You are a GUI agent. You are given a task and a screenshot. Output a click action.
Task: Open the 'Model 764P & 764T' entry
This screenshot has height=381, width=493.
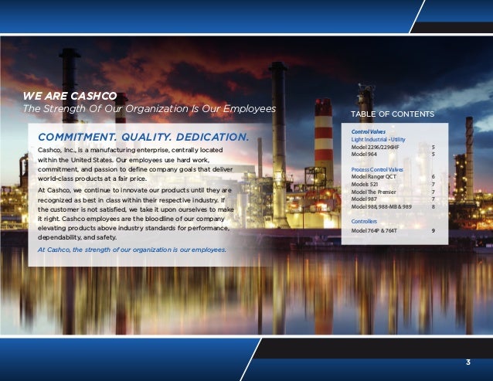(374, 231)
